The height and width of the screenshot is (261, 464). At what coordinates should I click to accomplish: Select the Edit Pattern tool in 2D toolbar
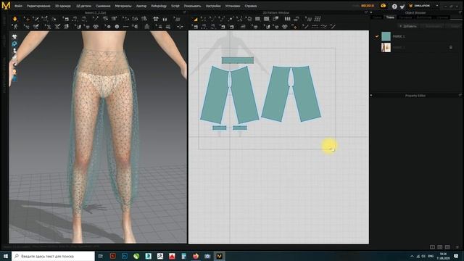point(203,19)
